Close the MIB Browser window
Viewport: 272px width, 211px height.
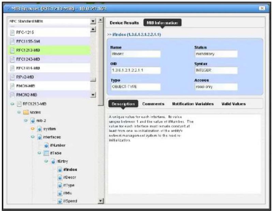click(x=262, y=8)
